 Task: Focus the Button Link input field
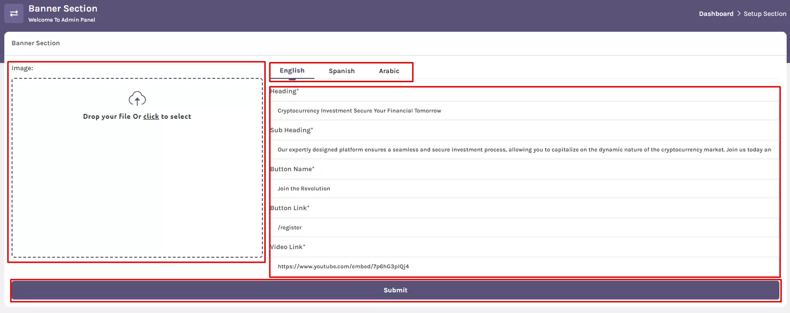(x=524, y=227)
